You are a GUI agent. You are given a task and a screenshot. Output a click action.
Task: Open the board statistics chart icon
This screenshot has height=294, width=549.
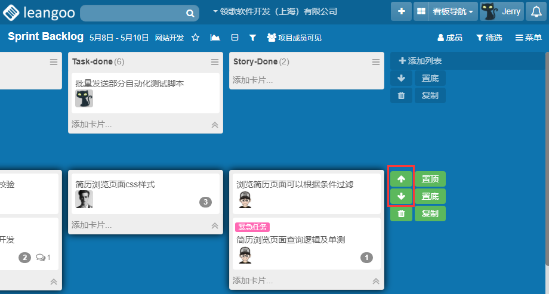(215, 38)
